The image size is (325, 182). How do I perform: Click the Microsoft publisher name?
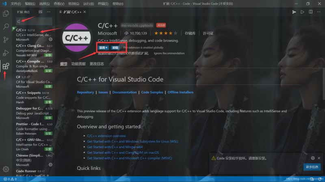click(x=107, y=33)
